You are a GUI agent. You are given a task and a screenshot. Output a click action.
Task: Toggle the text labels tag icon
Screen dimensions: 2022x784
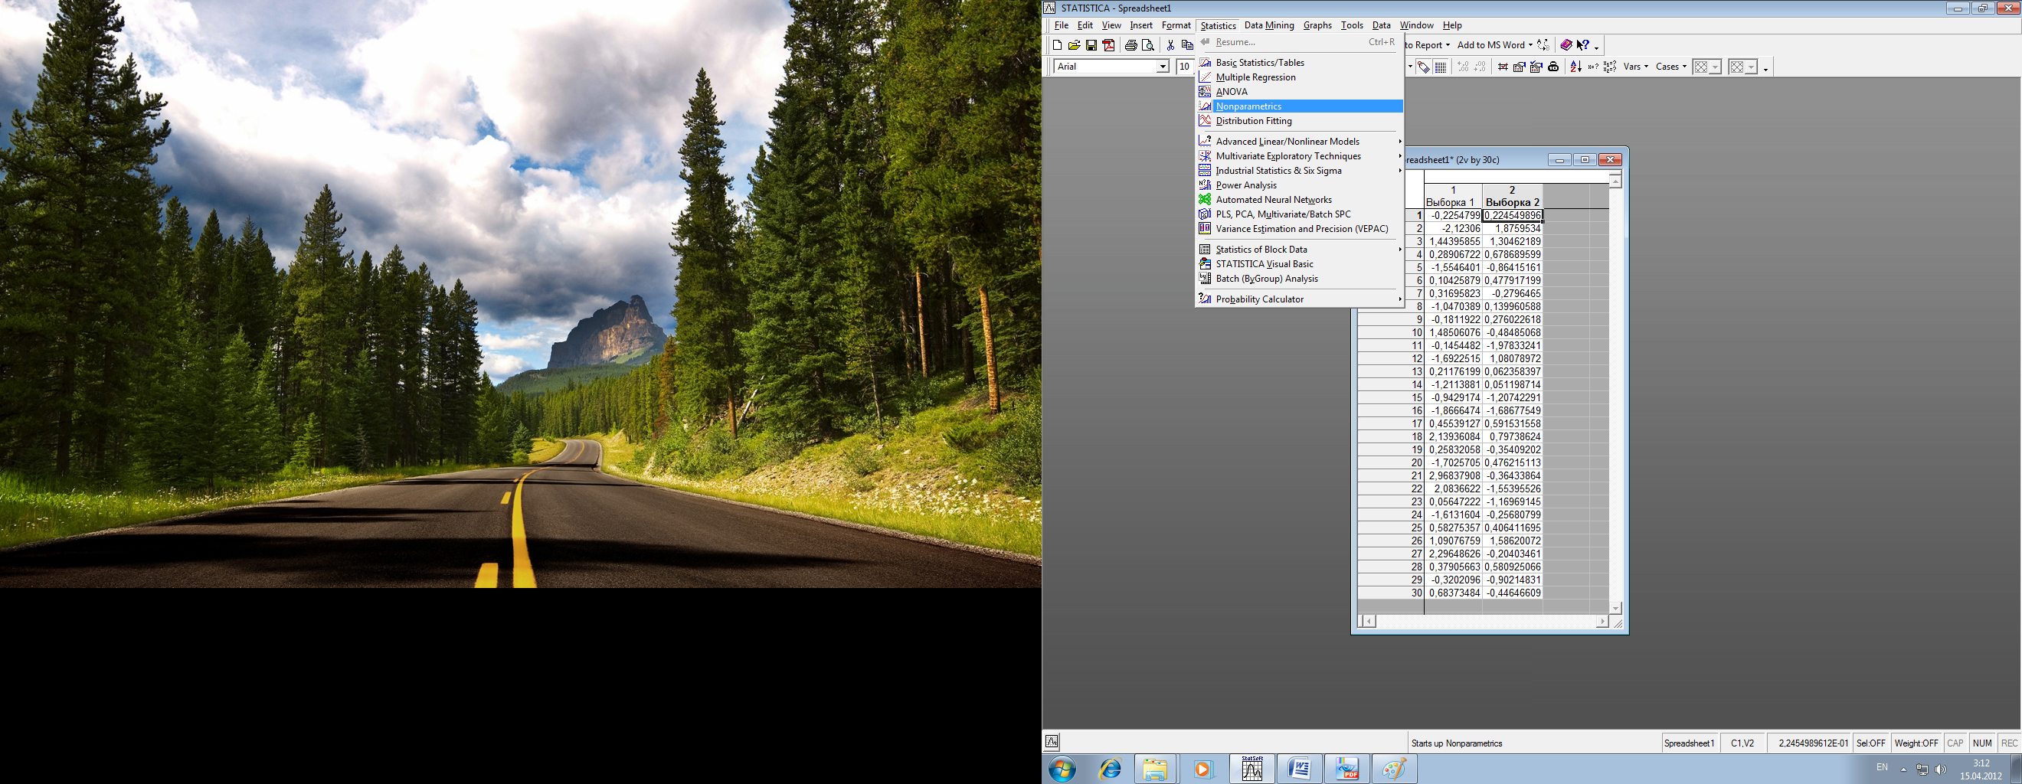tap(1424, 67)
